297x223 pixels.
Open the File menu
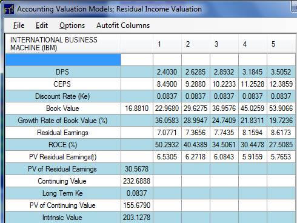click(x=19, y=25)
